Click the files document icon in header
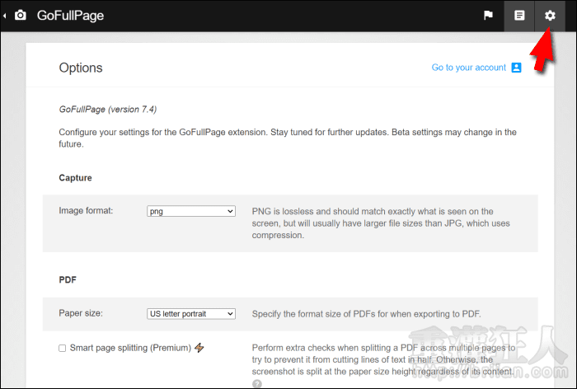 pyautogui.click(x=519, y=16)
